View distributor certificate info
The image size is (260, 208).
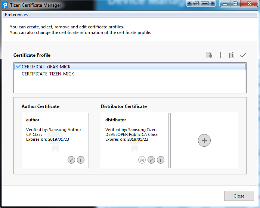coord(161,160)
